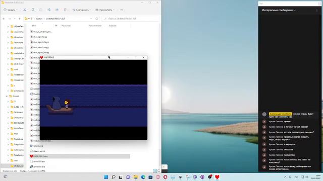
Task: Open the language indicator in system tray
Action: (x=296, y=177)
